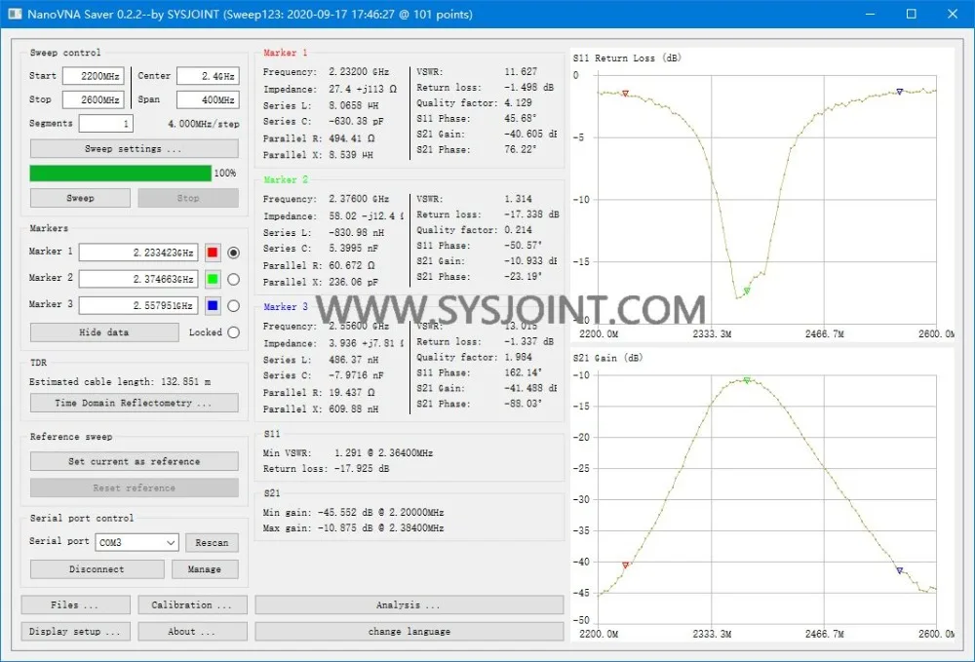Edit Marker 3 frequency input

point(138,305)
